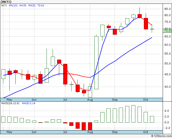This screenshot has width=172, height=138.
Task: Click the MACD(26,12,9) indicator label
Action: point(10,103)
